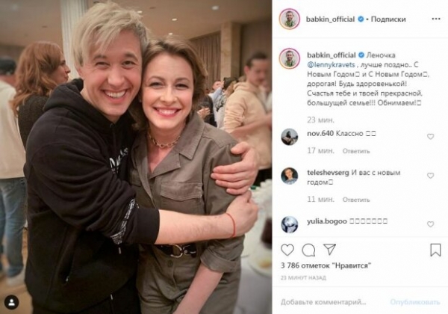Focus the Добавьте комментарий input field

pos(332,302)
